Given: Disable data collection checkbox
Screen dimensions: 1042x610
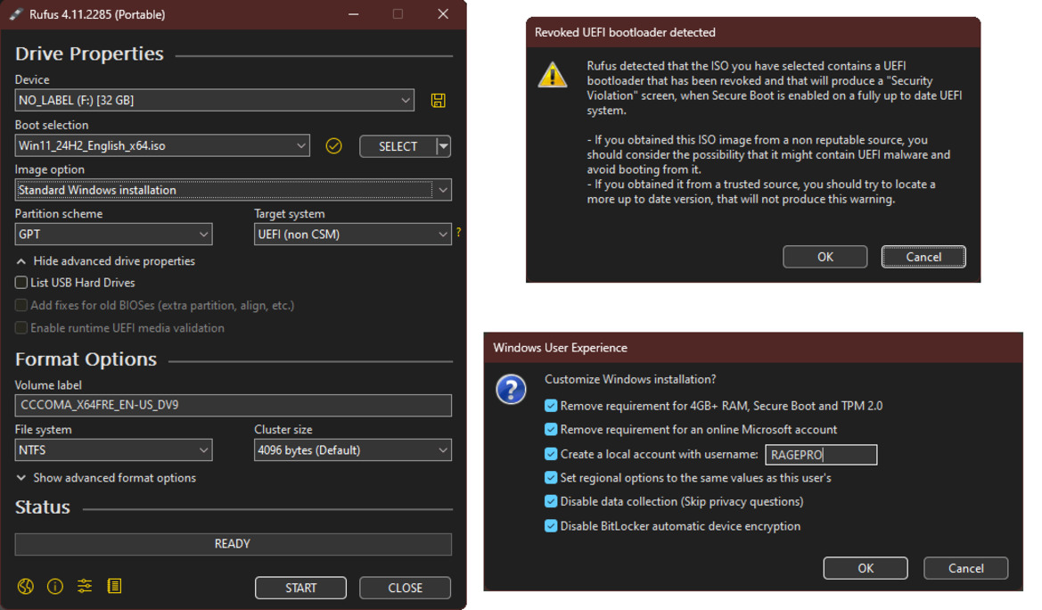Looking at the screenshot, I should [x=551, y=501].
